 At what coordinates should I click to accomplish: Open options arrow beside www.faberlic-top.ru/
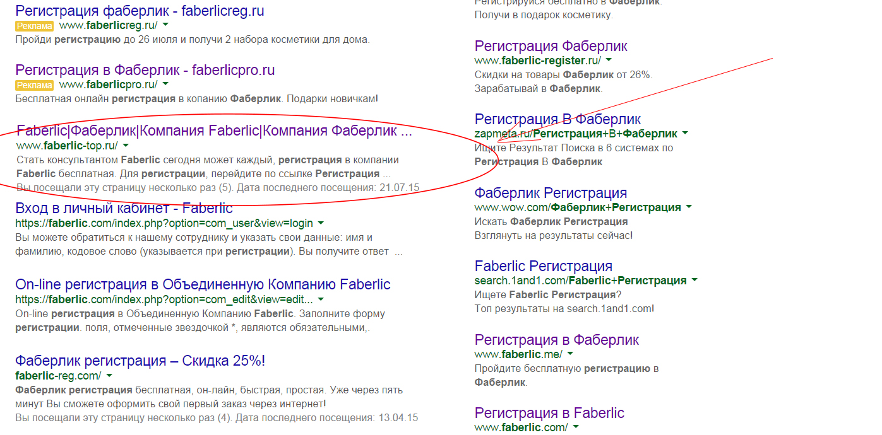[126, 146]
